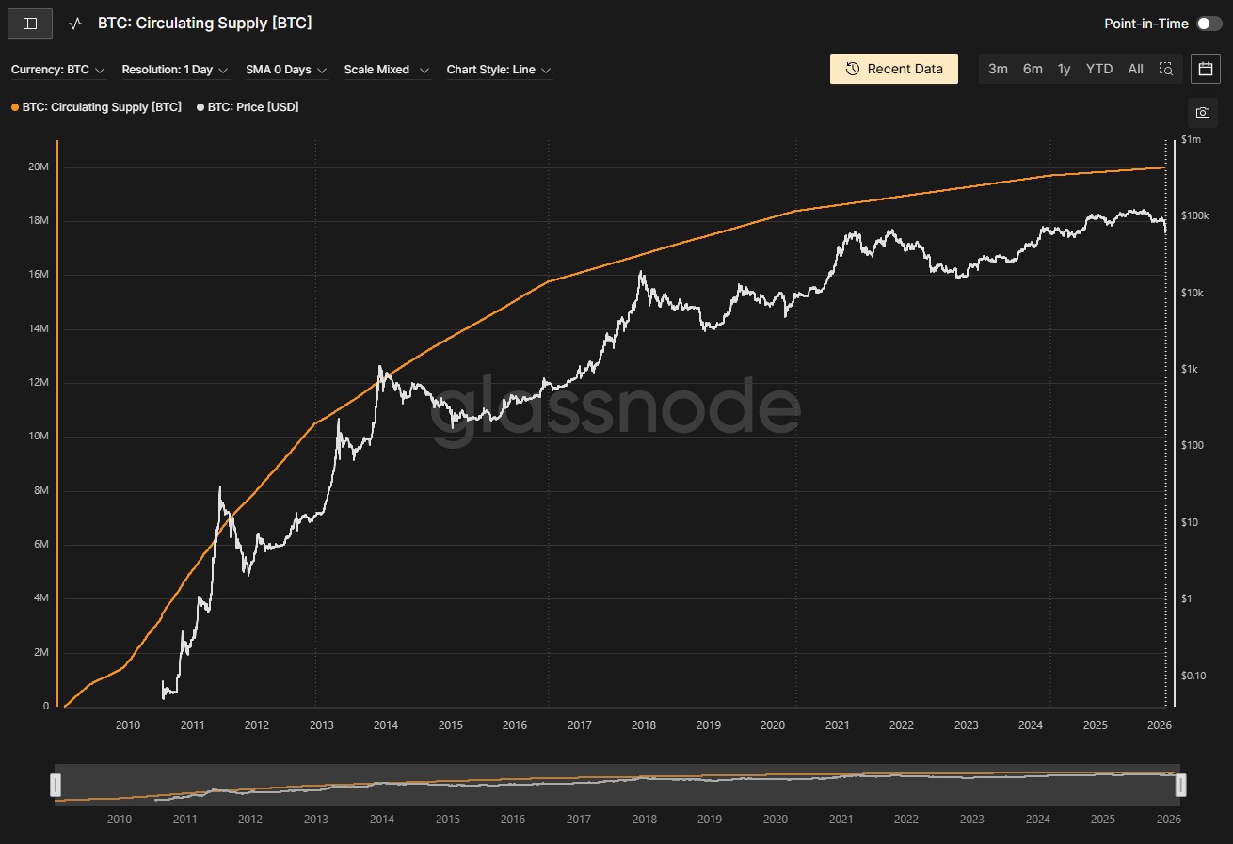Image resolution: width=1233 pixels, height=844 pixels.
Task: Take a chart screenshot with camera icon
Action: 1203,113
